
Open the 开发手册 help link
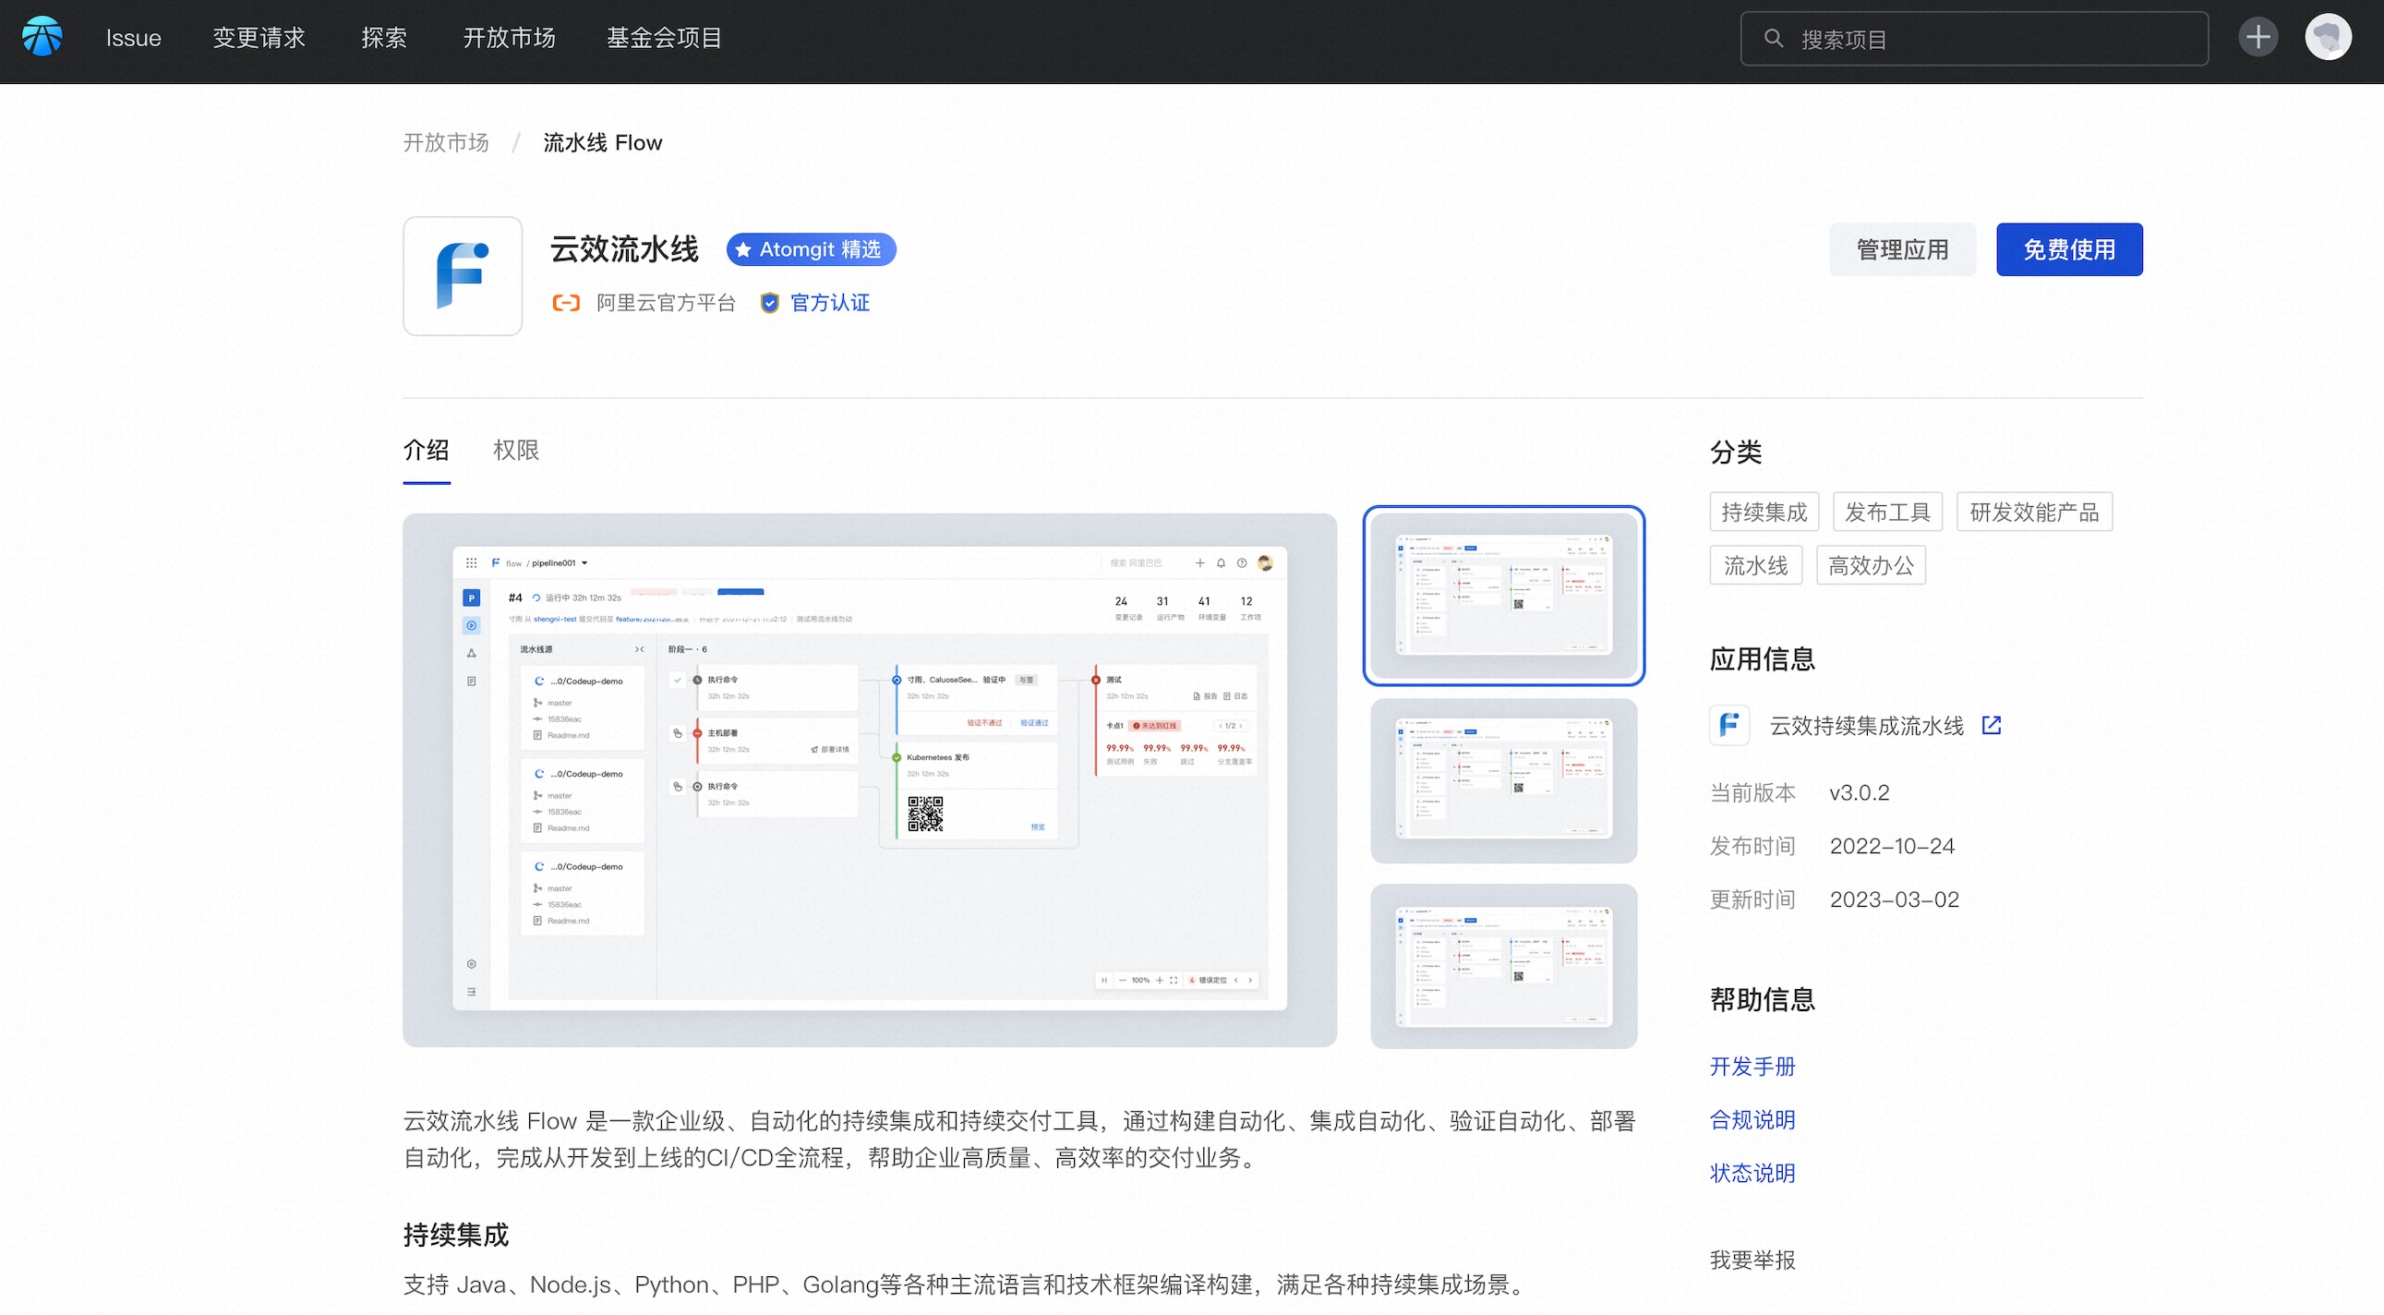[1752, 1067]
